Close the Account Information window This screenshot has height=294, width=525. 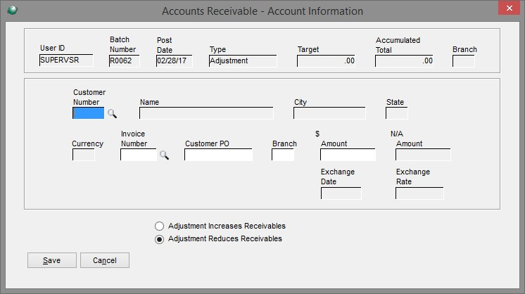point(509,8)
